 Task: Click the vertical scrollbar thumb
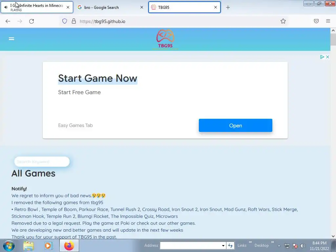(x=333, y=39)
